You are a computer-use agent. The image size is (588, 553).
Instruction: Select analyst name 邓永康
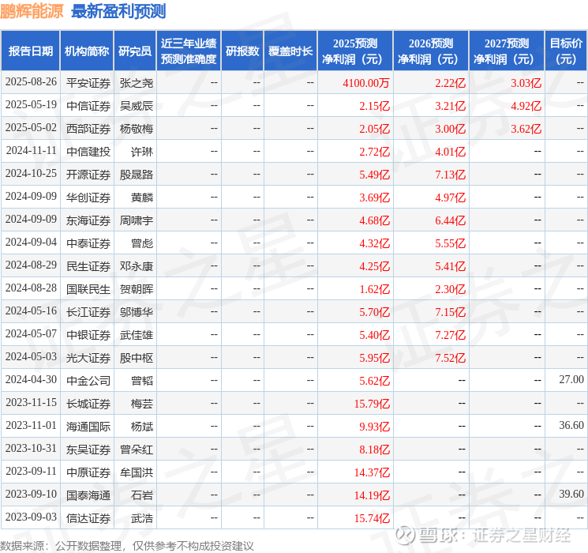[136, 266]
